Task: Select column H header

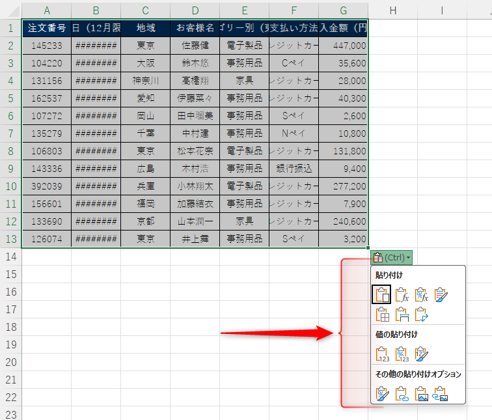Action: coord(393,10)
